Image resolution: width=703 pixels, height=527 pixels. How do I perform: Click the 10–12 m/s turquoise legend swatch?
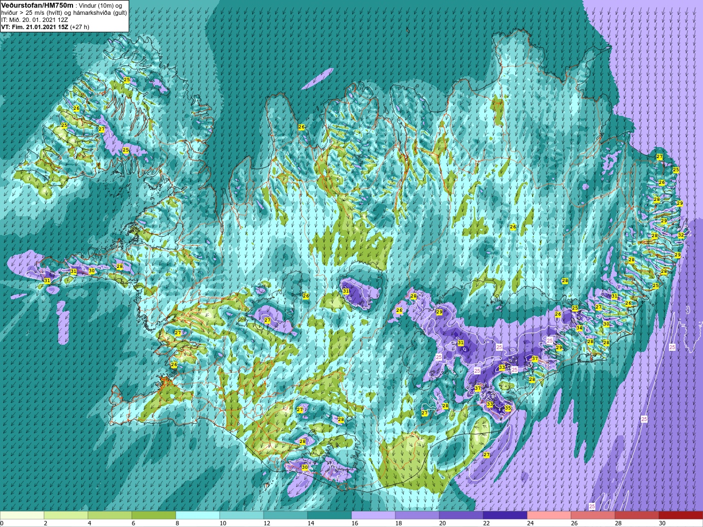coord(242,515)
